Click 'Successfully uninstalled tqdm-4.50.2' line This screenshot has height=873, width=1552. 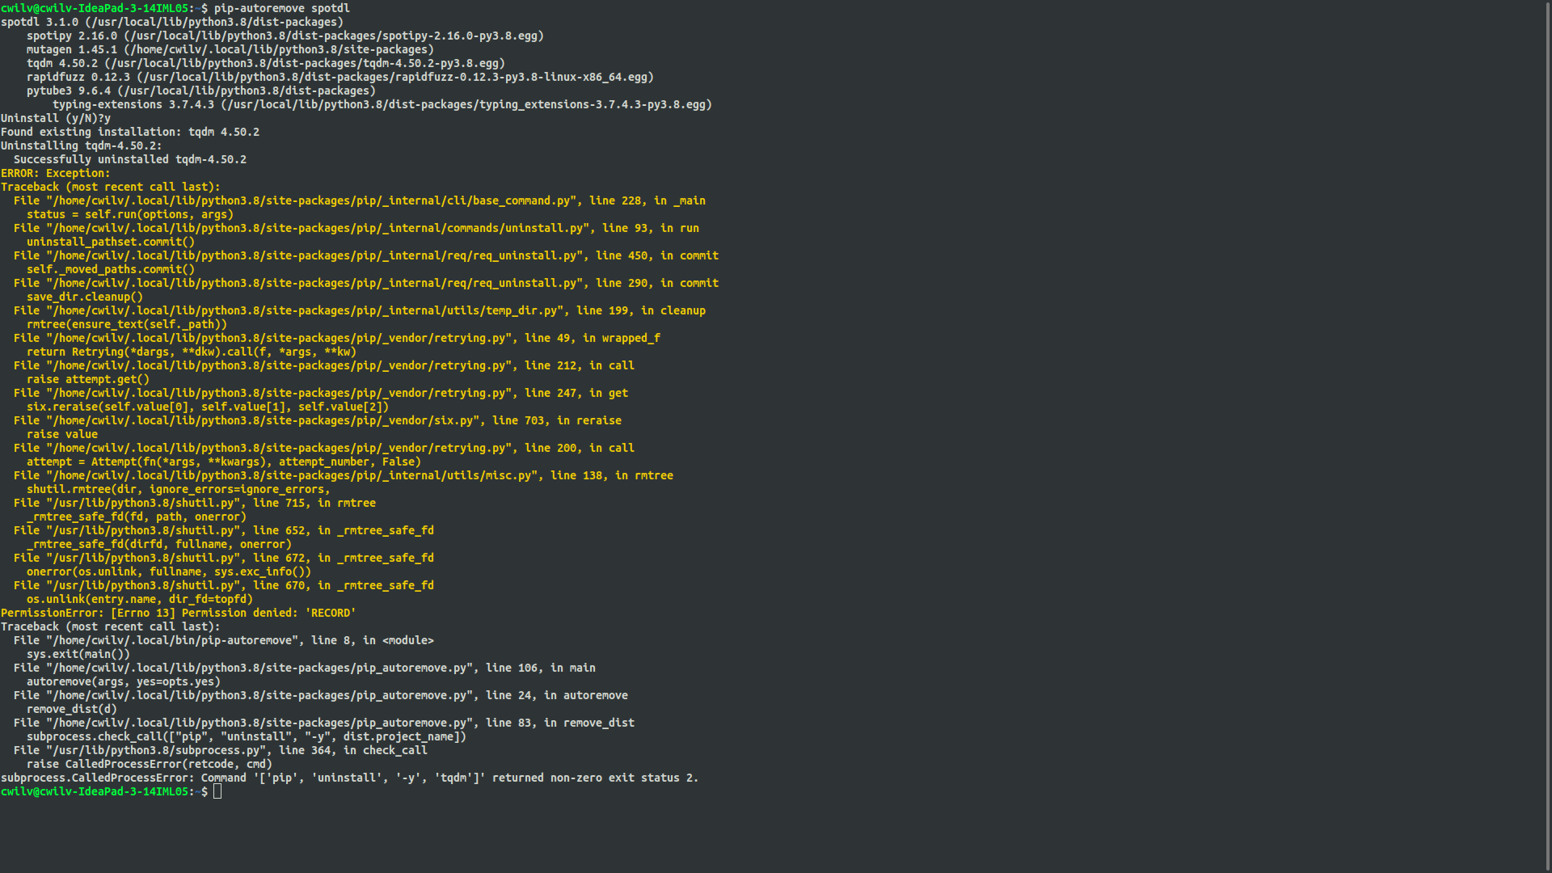point(129,159)
